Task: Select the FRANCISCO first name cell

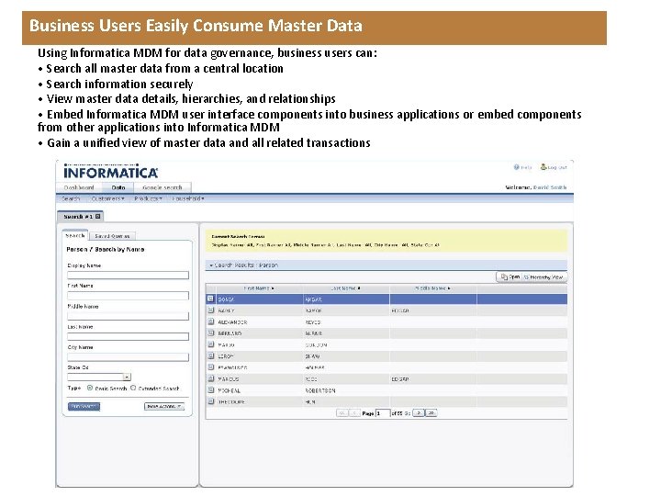Action: (232, 367)
